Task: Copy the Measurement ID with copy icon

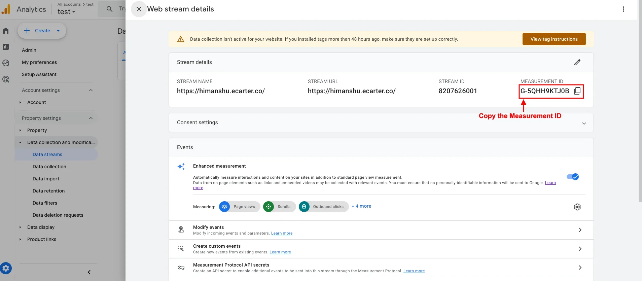Action: tap(577, 91)
